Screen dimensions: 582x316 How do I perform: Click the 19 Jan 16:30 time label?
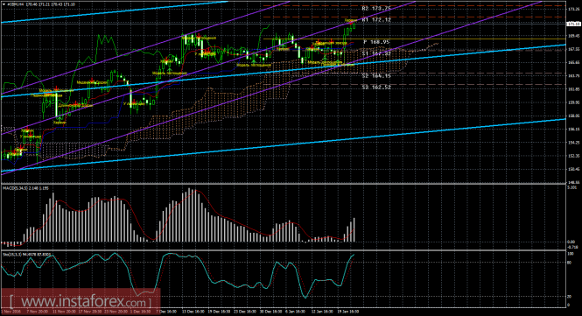tap(347, 312)
